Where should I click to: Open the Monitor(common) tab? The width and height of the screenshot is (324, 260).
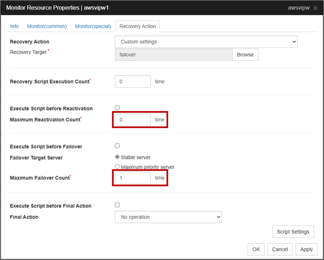[47, 26]
